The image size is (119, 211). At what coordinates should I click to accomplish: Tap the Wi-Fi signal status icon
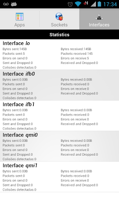coord(78,4)
